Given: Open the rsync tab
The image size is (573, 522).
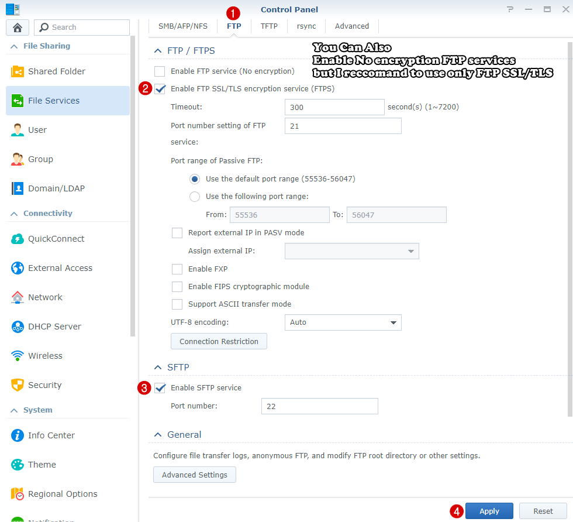Looking at the screenshot, I should pyautogui.click(x=306, y=26).
